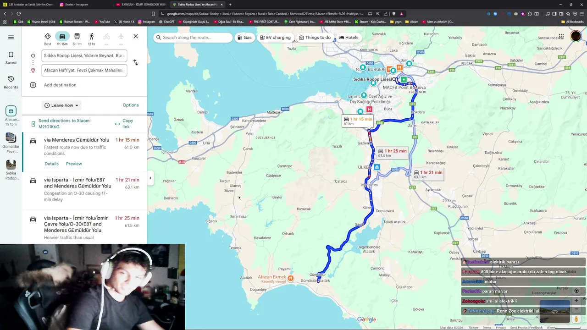
Task: Click the 1 hr 21 min map route label
Action: [x=427, y=174]
